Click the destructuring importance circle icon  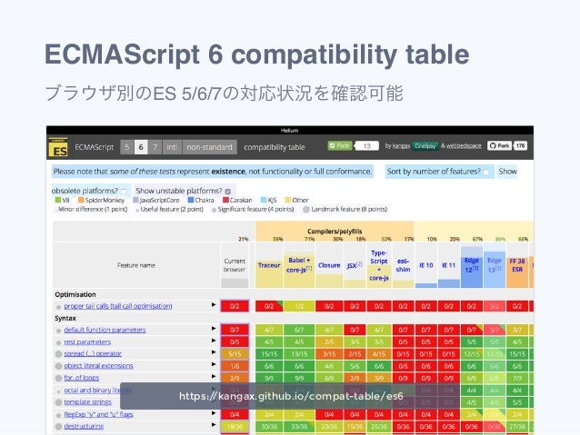tap(58, 427)
